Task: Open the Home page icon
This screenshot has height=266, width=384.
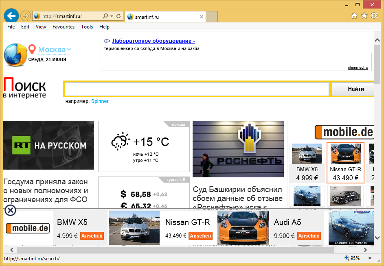Action: coord(354,16)
